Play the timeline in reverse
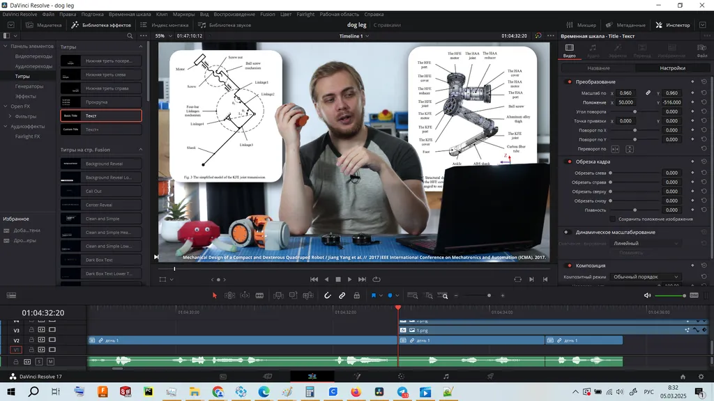 tap(326, 279)
